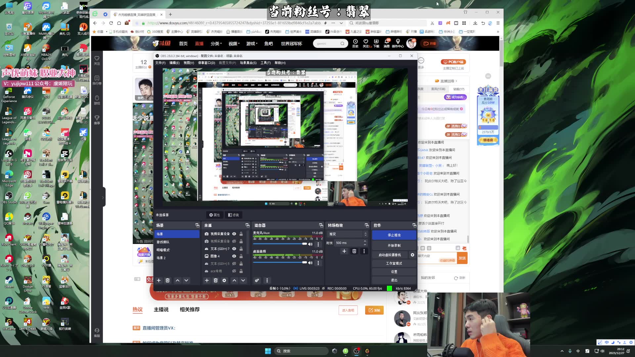Select 游戏排队 scene in OBS

[177, 242]
